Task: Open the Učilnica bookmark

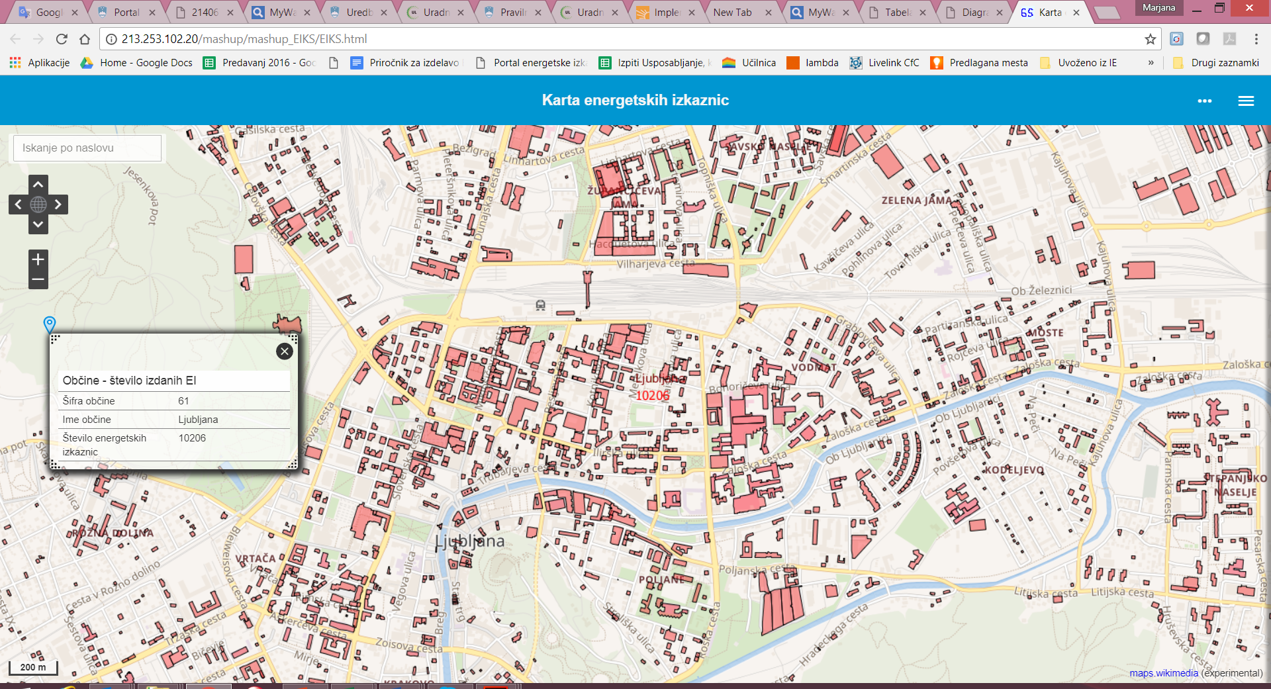Action: pyautogui.click(x=749, y=63)
